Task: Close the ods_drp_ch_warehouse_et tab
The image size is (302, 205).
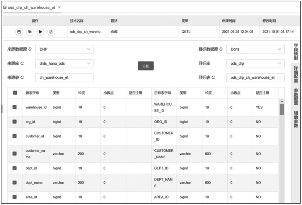Action: tap(59, 7)
